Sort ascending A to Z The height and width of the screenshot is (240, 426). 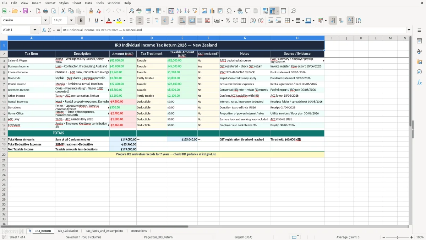(179, 11)
